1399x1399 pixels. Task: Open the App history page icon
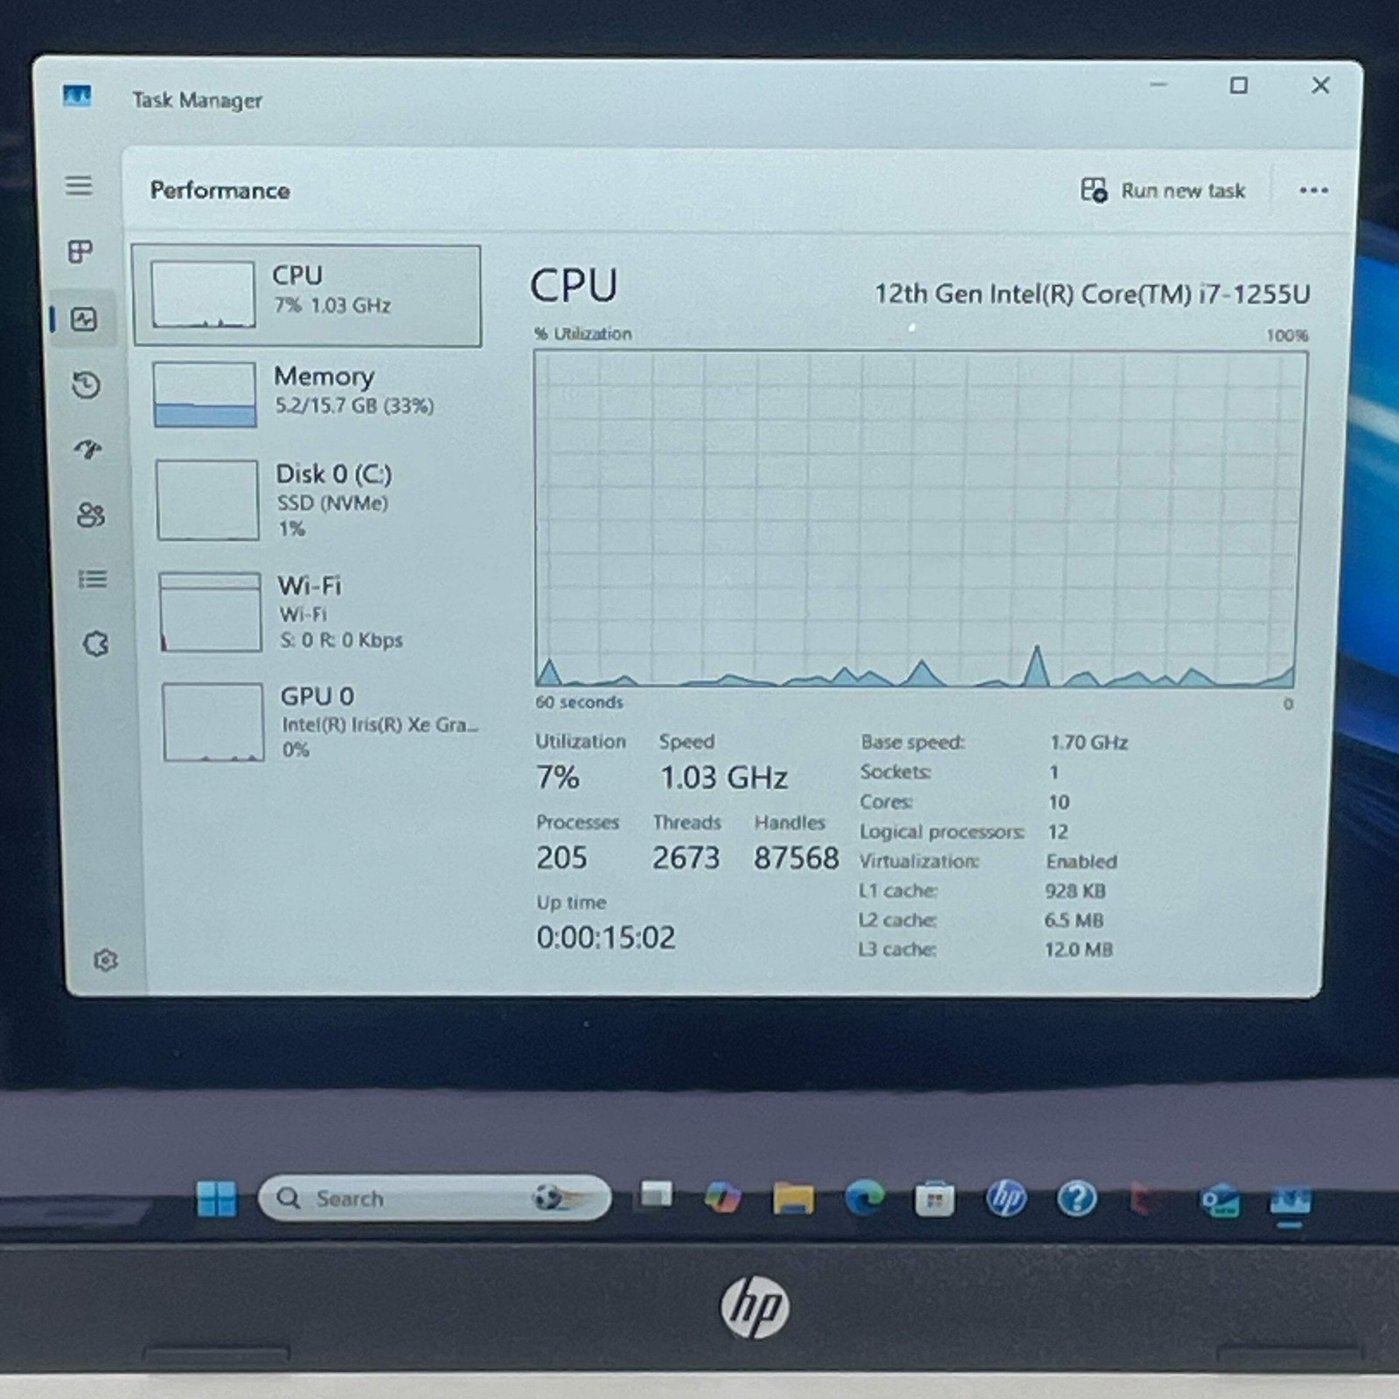coord(86,385)
